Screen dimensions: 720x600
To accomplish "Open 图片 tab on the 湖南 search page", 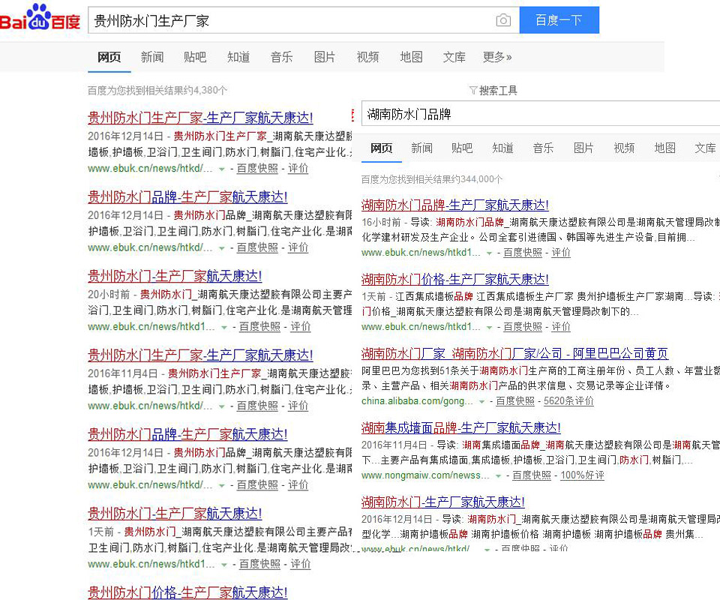I will pos(584,148).
